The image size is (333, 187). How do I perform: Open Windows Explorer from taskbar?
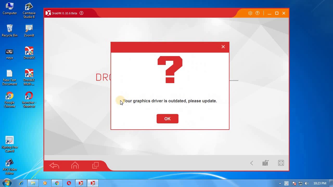pos(33,183)
